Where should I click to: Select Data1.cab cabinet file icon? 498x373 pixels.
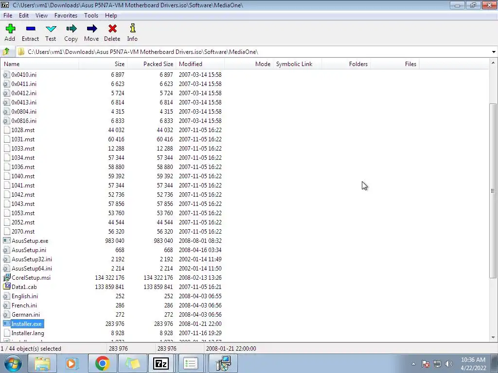coord(7,287)
